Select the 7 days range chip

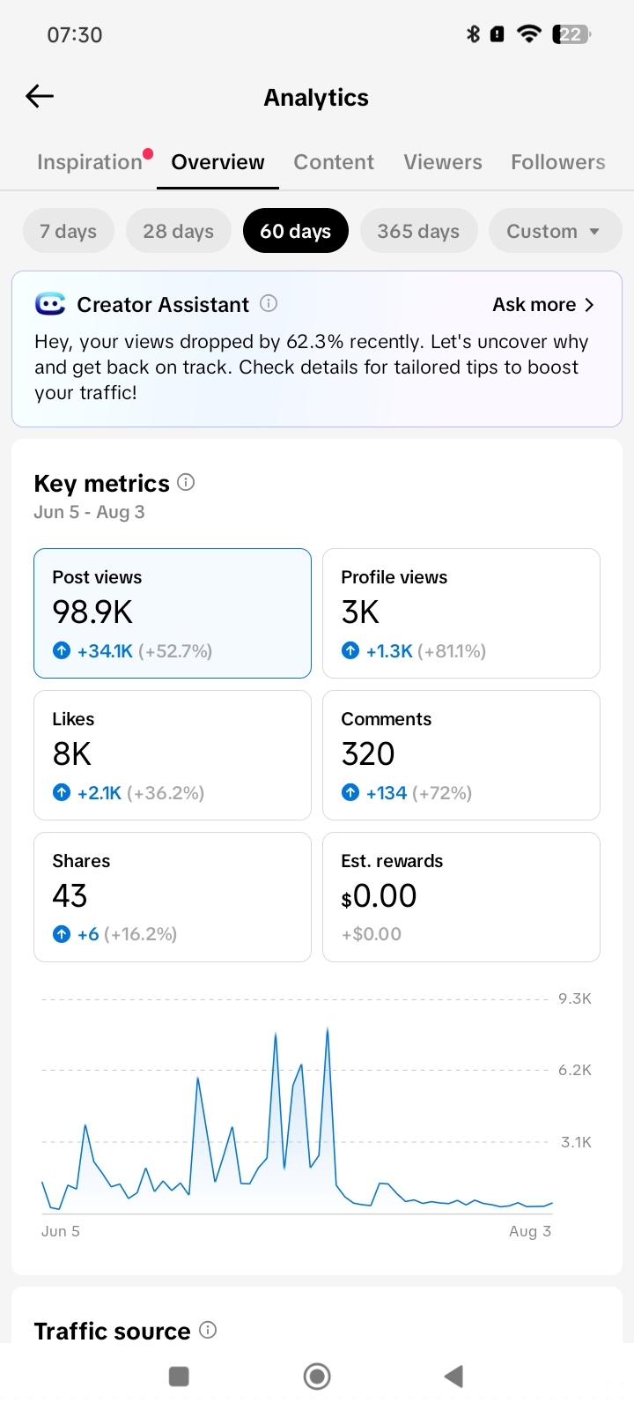(x=68, y=231)
